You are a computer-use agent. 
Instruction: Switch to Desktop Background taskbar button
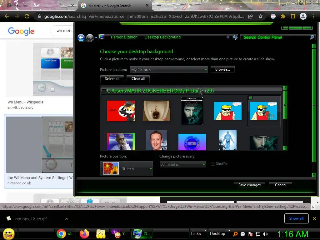coord(142,234)
